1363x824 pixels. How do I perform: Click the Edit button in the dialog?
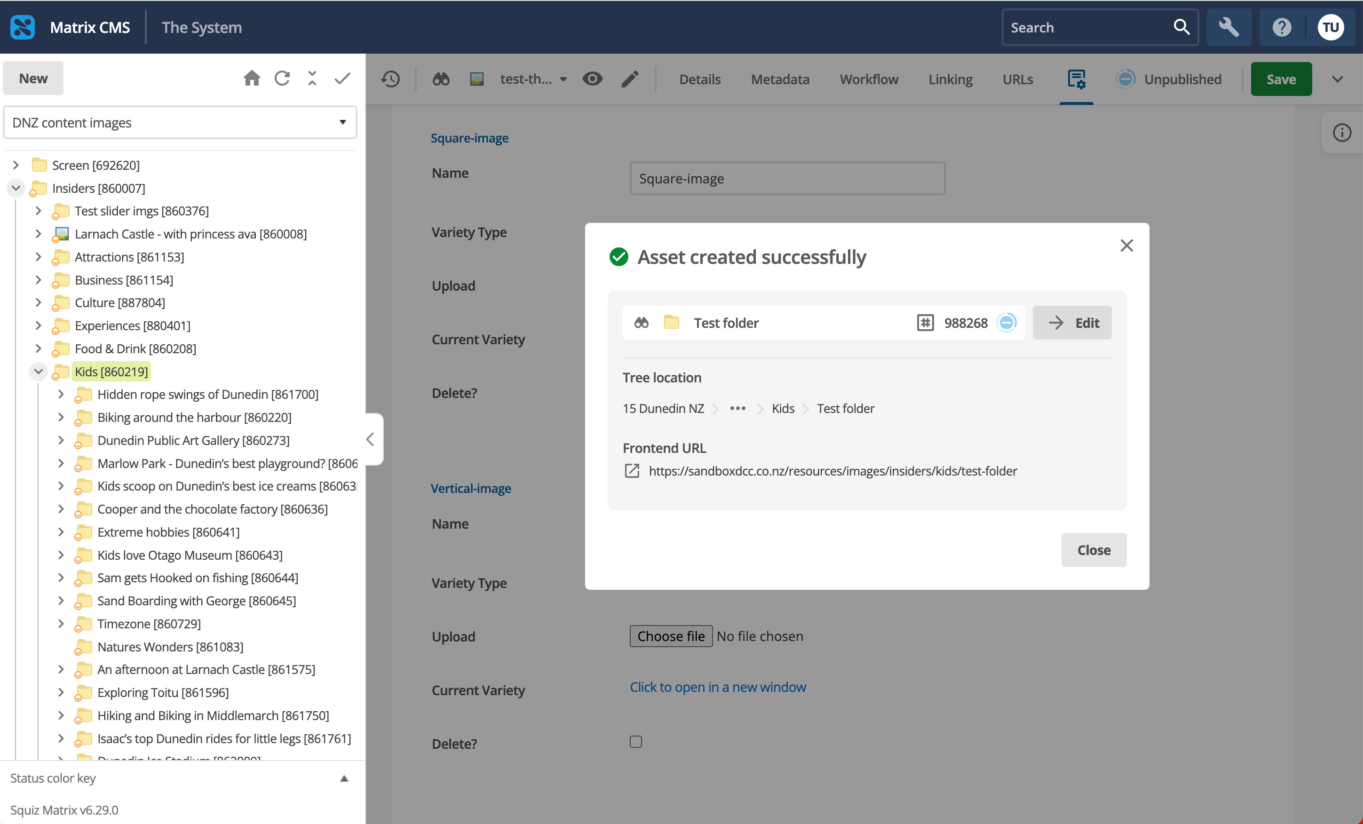[1071, 323]
